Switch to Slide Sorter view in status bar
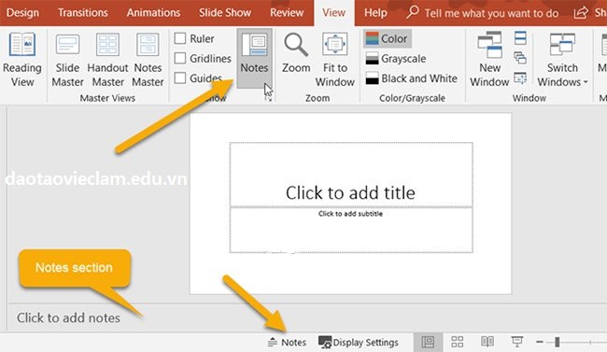607x352 pixels. (x=458, y=342)
